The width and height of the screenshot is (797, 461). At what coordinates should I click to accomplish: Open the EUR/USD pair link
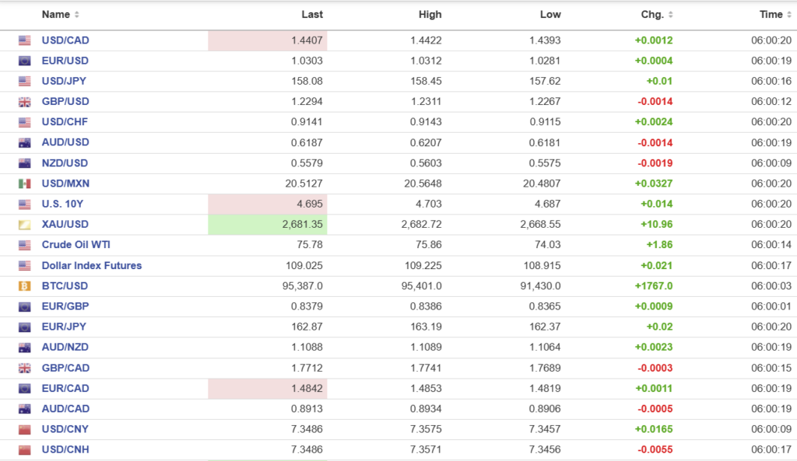(65, 61)
